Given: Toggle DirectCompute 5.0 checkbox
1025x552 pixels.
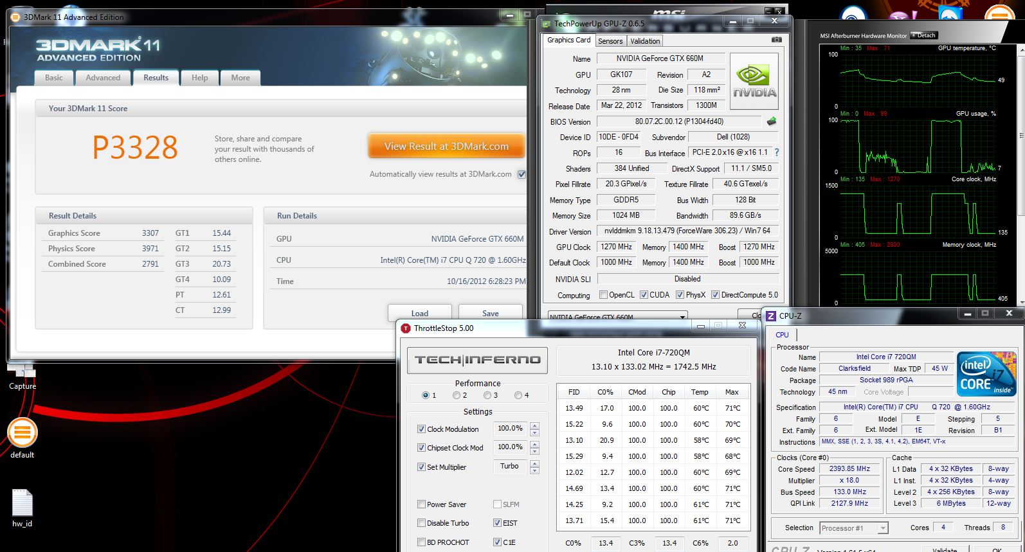Looking at the screenshot, I should pos(715,294).
